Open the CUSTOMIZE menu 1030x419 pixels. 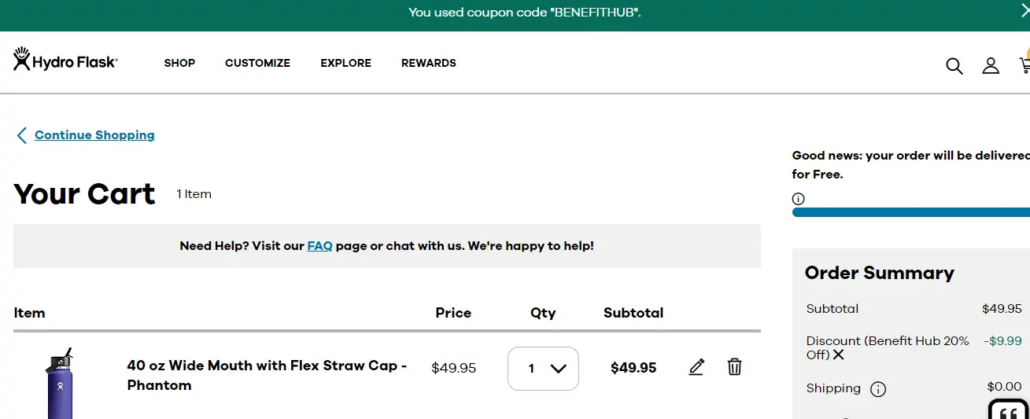[x=257, y=63]
